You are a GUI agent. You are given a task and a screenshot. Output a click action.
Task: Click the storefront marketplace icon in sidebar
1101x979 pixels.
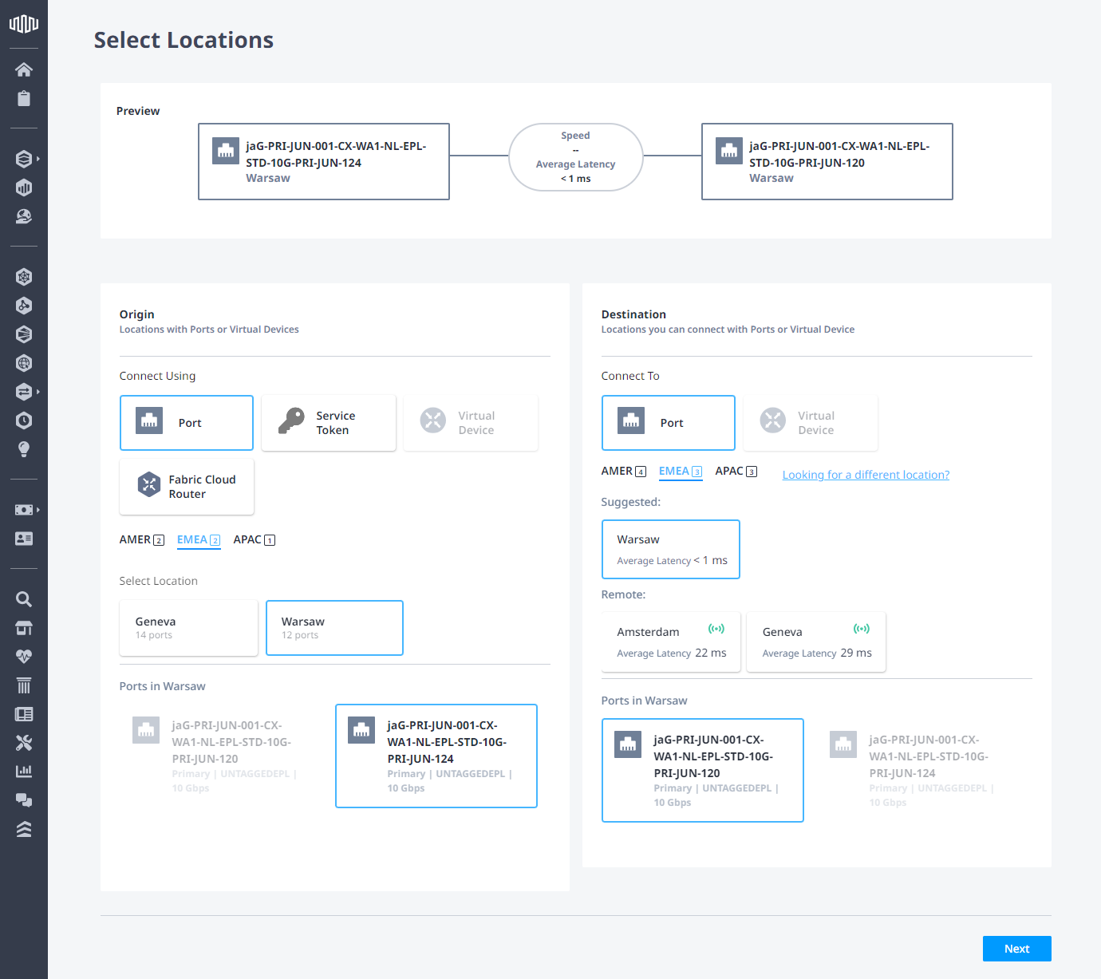click(24, 628)
